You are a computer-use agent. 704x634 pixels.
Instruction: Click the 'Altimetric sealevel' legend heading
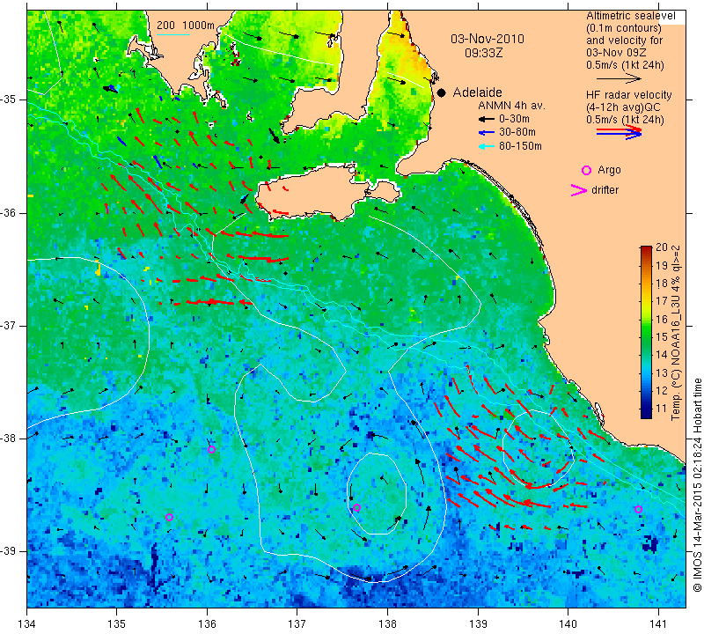(630, 16)
